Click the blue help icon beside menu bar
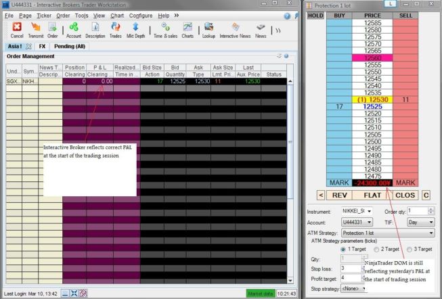The image size is (442, 299). 287,16
